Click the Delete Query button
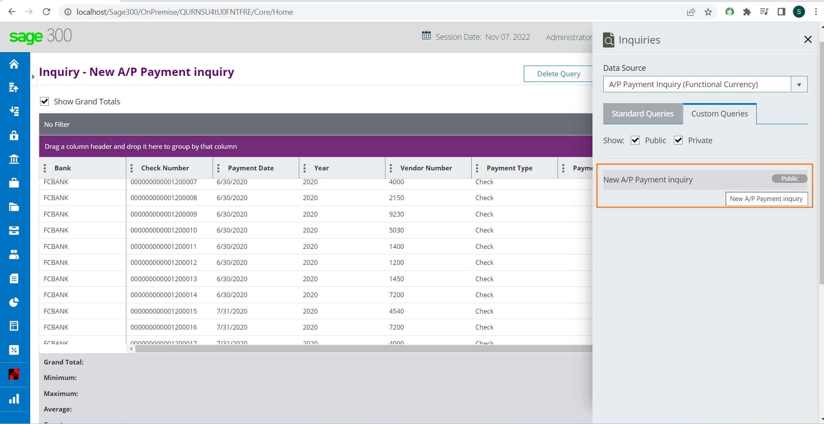 558,74
